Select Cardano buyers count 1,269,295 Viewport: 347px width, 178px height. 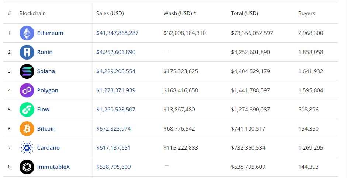pos(311,148)
